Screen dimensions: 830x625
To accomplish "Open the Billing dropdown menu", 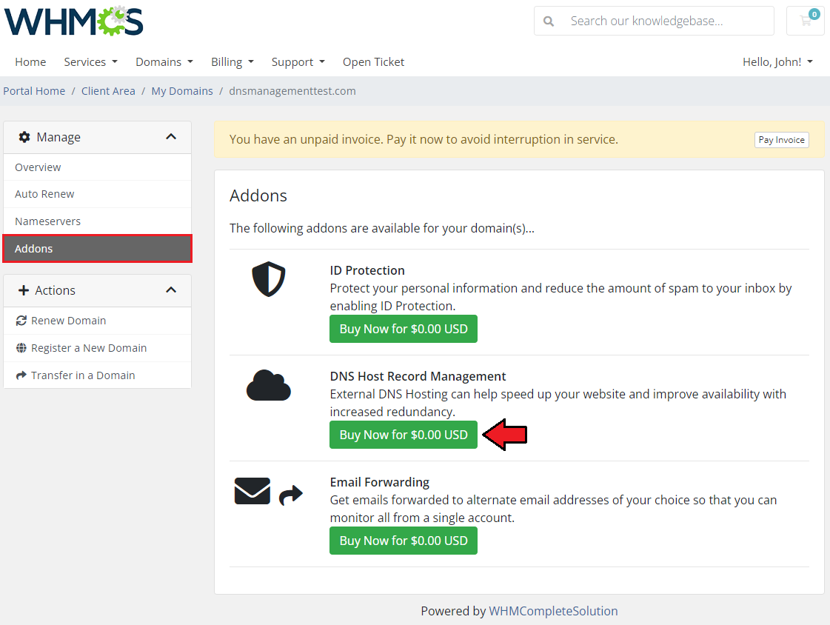I will (232, 62).
